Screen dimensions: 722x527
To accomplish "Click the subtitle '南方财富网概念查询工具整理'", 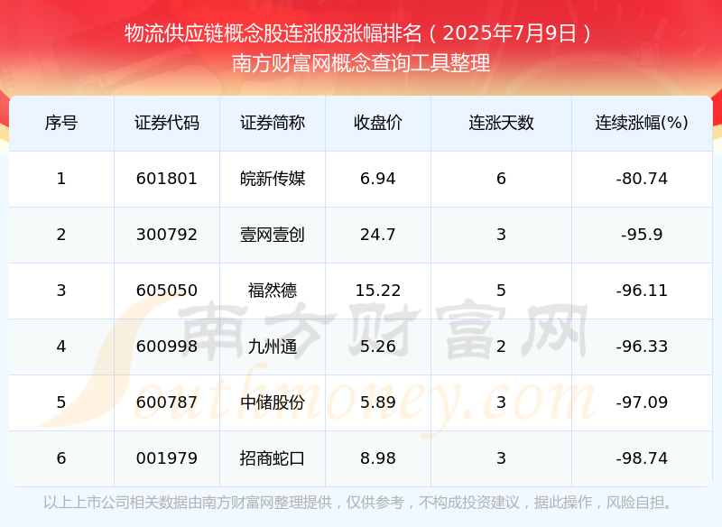I will click(x=361, y=63).
